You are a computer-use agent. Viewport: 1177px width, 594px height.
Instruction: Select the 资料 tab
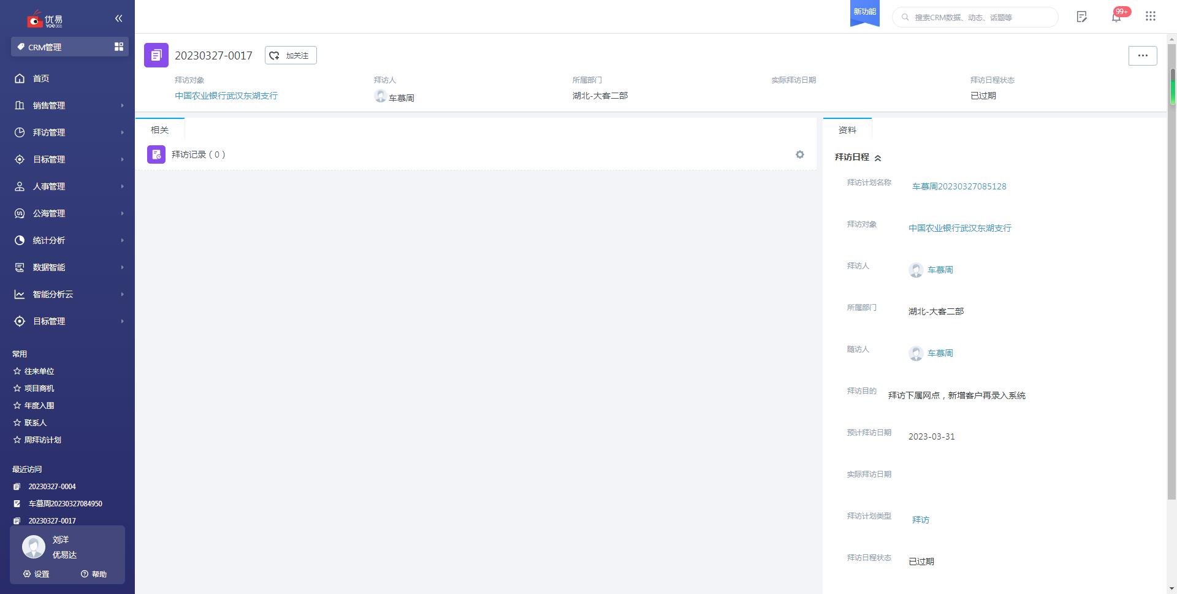(847, 130)
